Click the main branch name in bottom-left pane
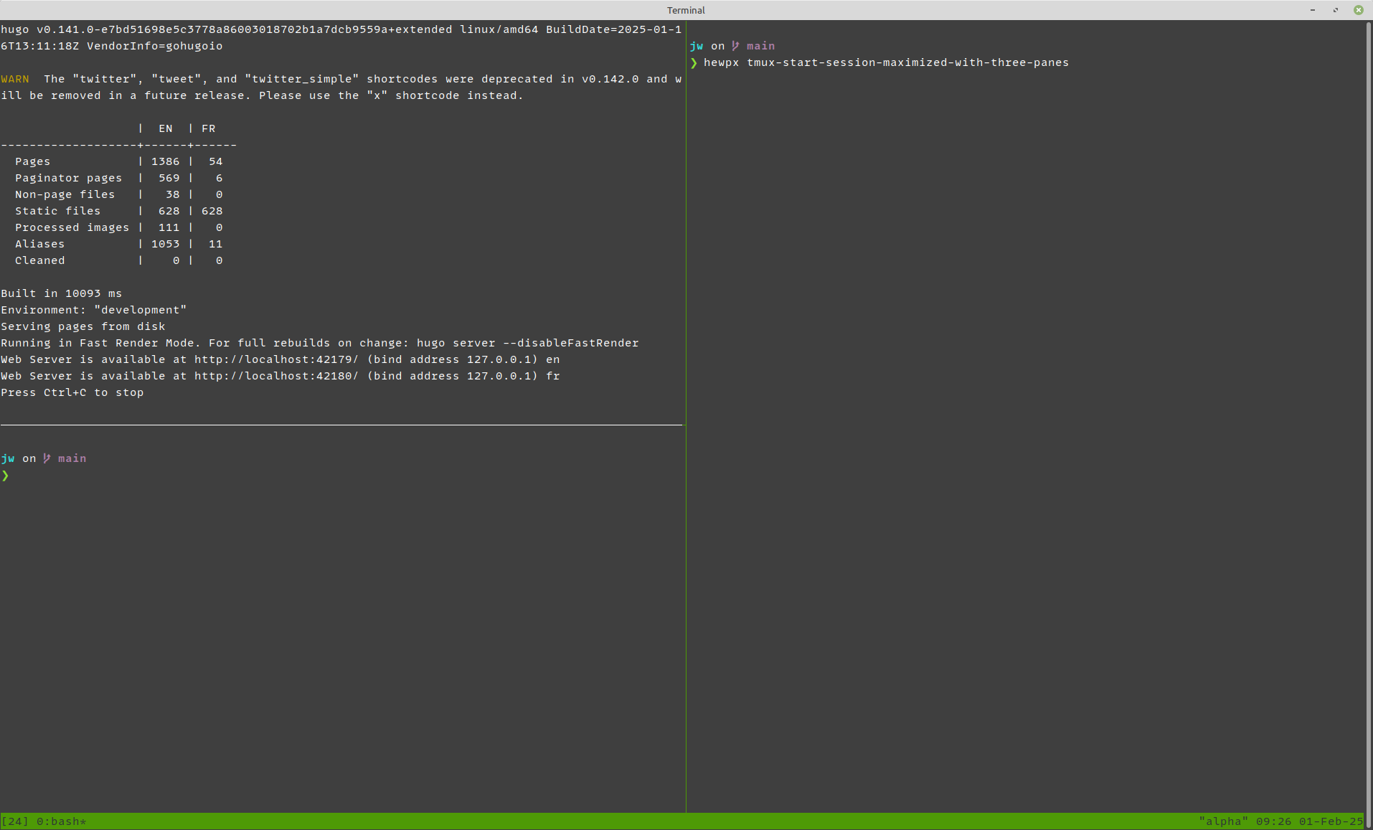This screenshot has width=1373, height=830. pyautogui.click(x=72, y=458)
